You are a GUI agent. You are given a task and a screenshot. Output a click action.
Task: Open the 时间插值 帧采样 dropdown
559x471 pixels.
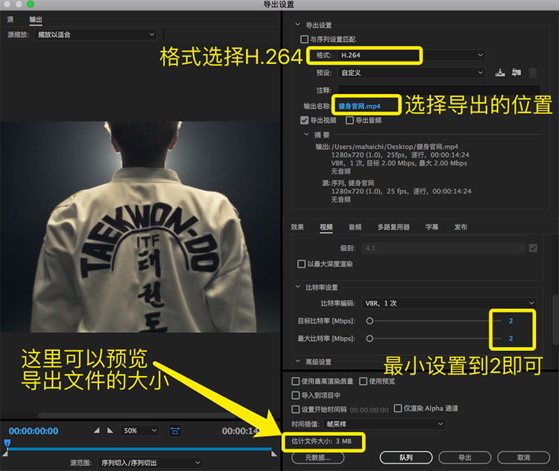click(384, 424)
